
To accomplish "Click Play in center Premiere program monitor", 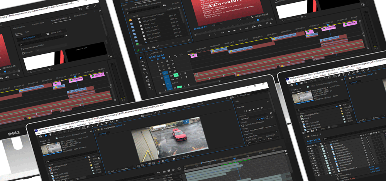I will coord(234,30).
